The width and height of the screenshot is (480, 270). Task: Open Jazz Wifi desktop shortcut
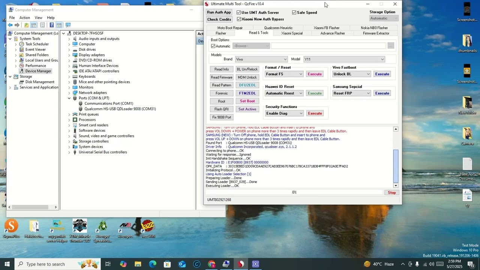[148, 229]
